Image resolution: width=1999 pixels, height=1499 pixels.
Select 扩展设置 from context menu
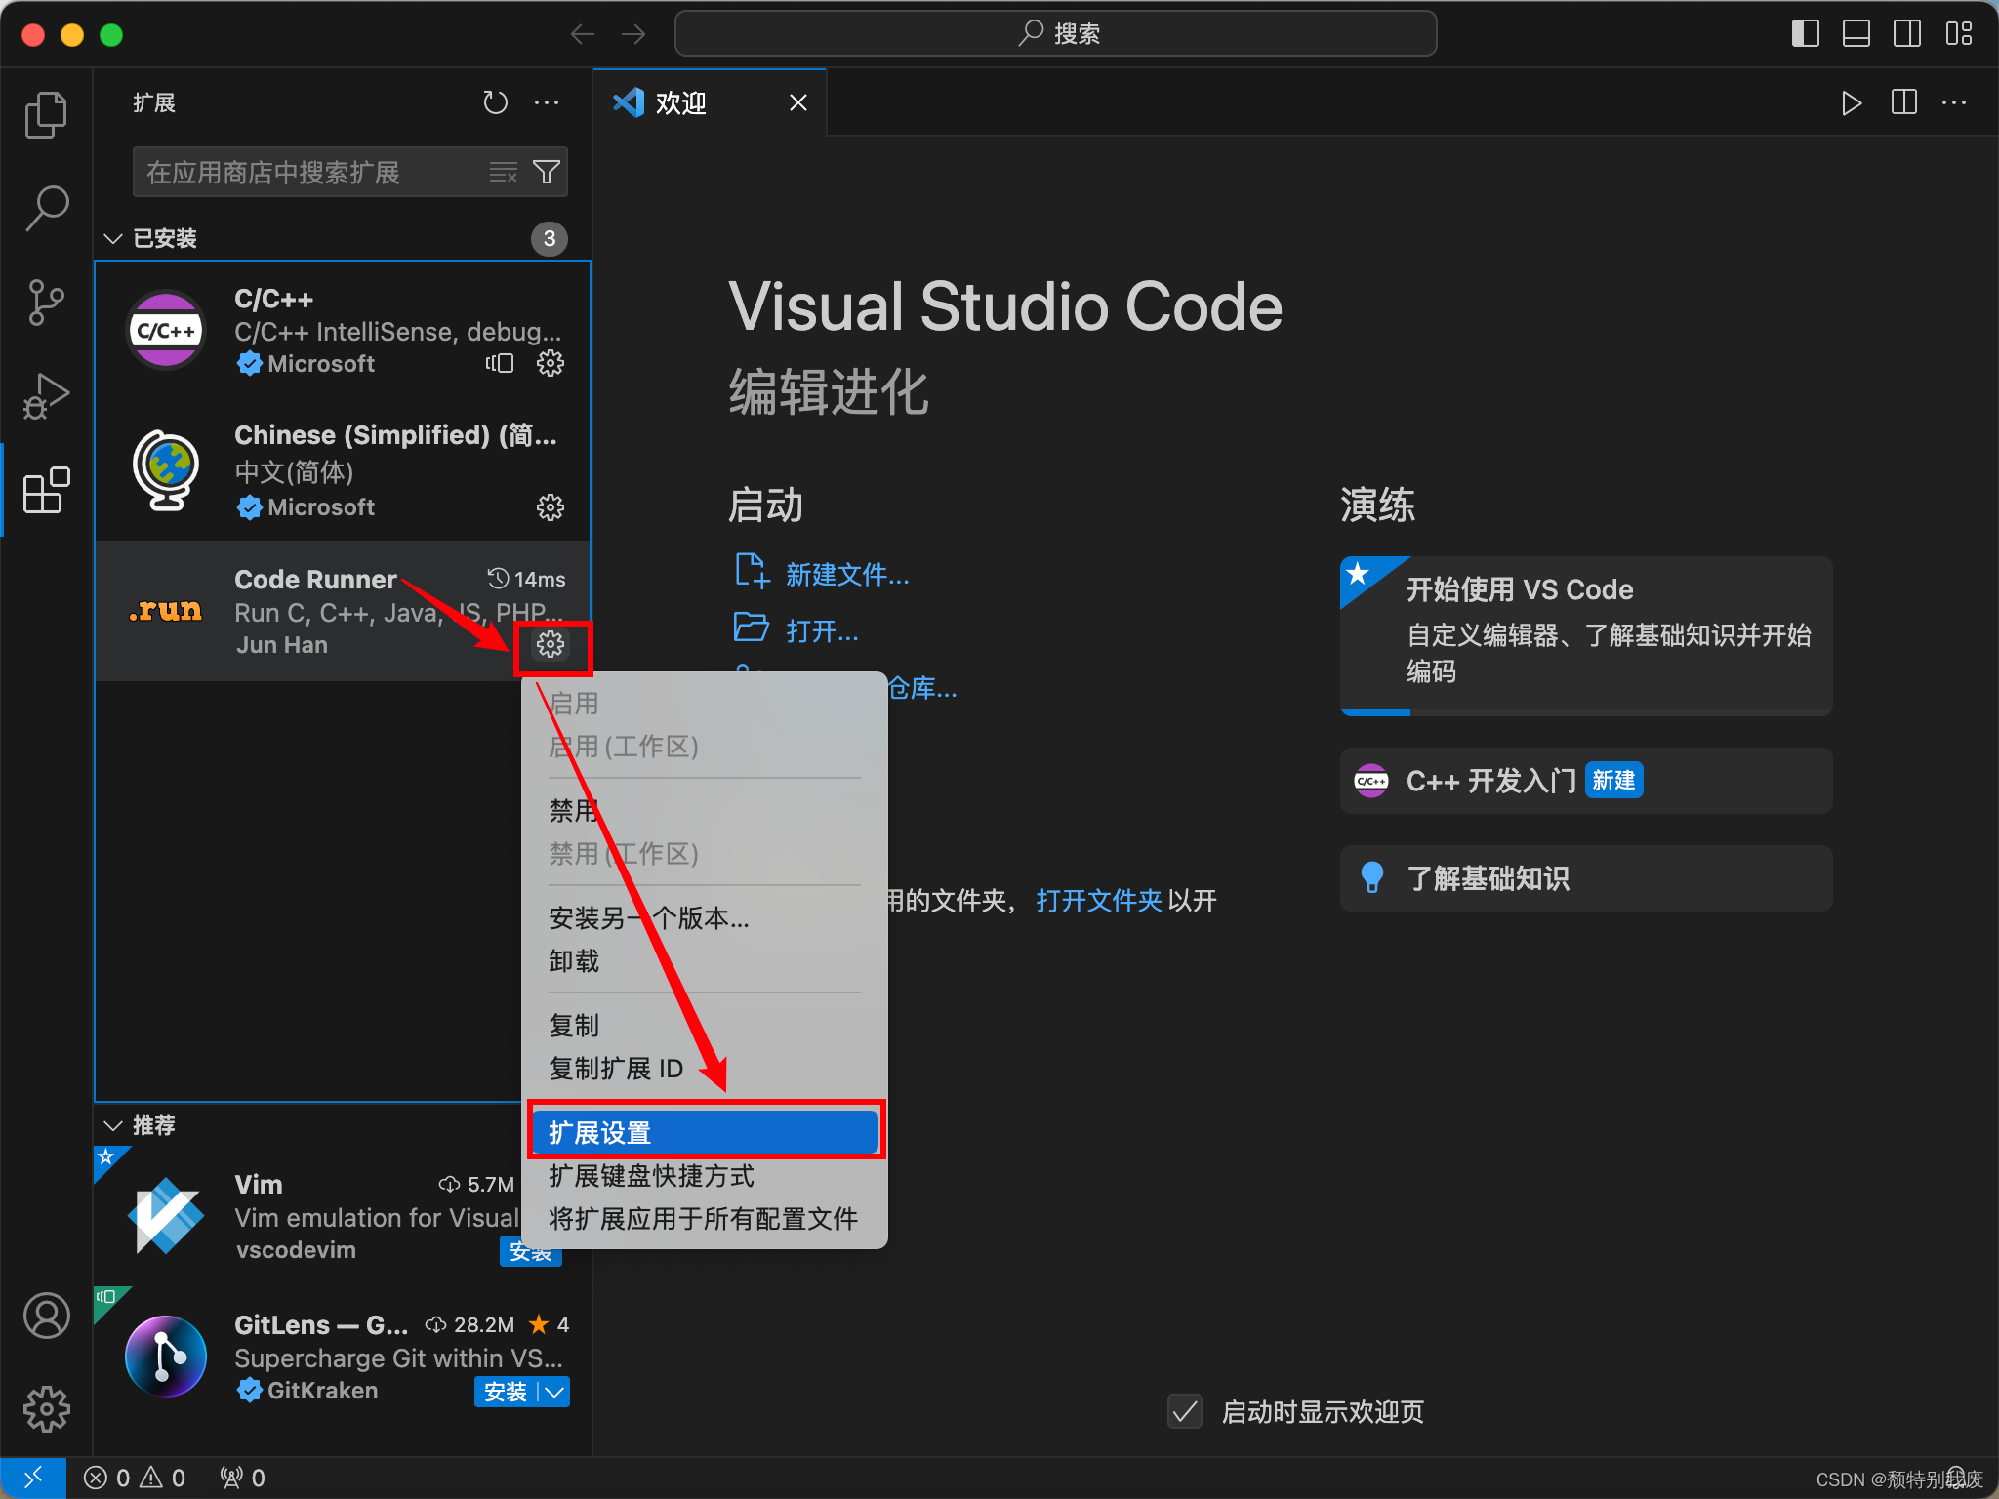(705, 1132)
